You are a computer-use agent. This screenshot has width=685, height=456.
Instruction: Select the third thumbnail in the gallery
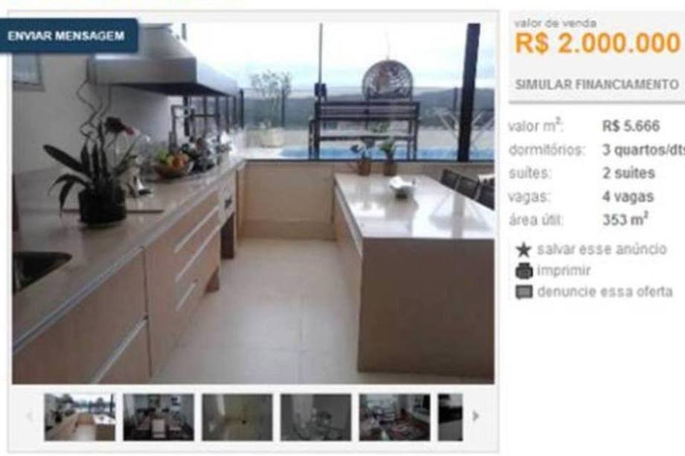tap(238, 417)
